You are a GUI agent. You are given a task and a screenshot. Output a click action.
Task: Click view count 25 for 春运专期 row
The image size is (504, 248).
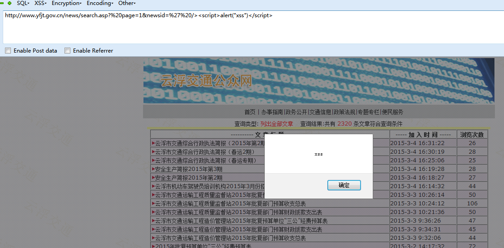472,160
